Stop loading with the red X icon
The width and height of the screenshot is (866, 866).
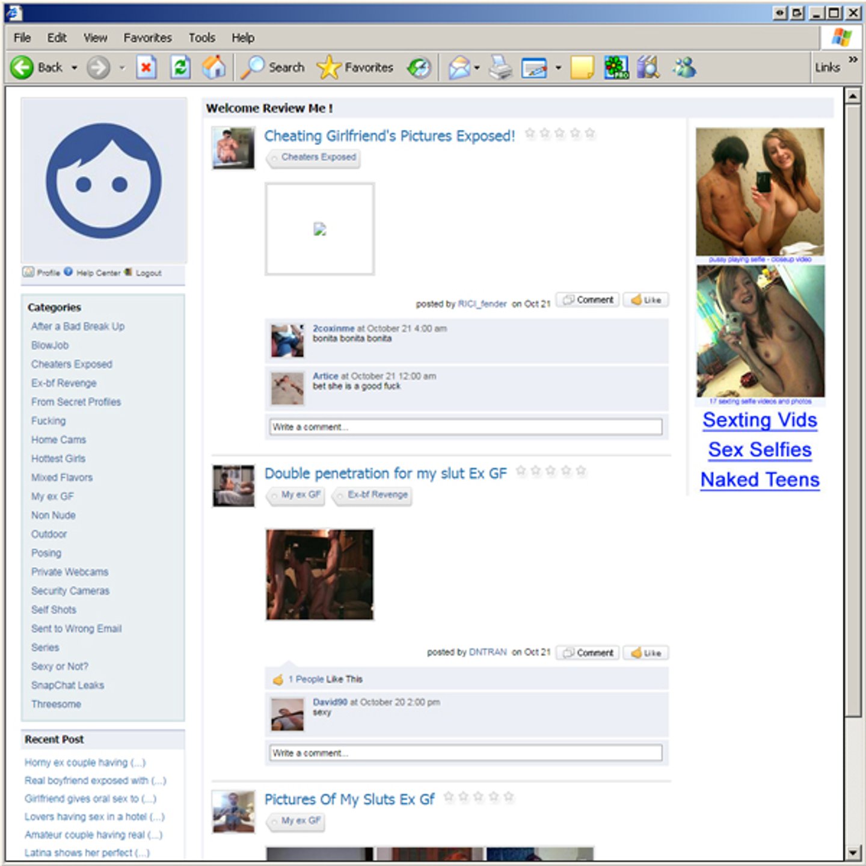point(146,67)
